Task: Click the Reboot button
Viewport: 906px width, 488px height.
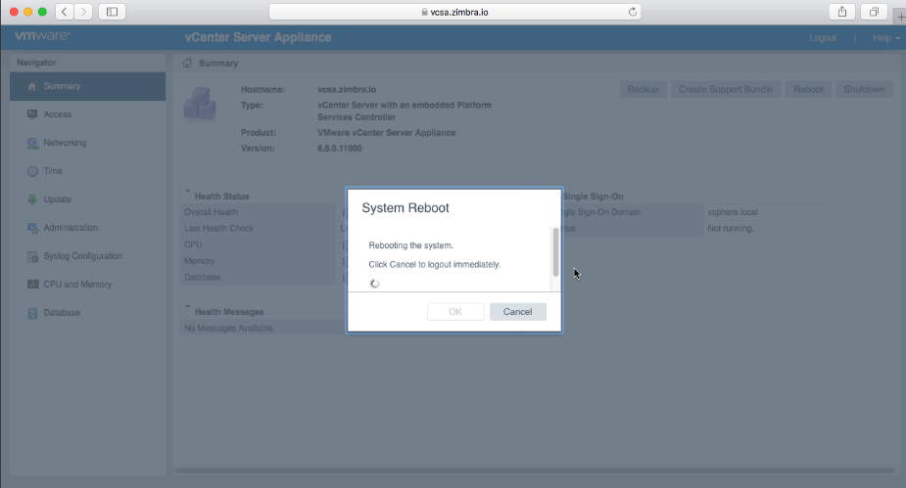Action: pyautogui.click(x=808, y=89)
